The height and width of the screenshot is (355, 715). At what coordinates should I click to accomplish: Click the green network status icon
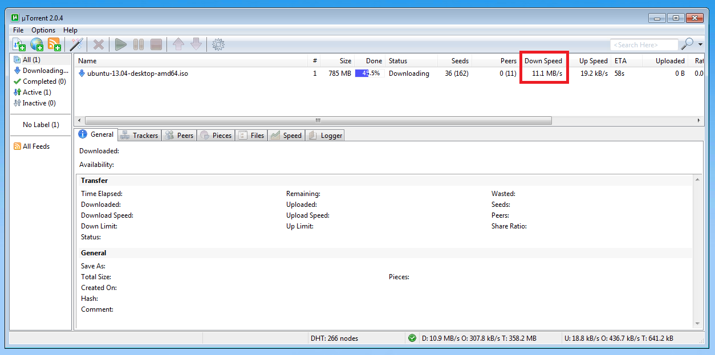tap(412, 338)
